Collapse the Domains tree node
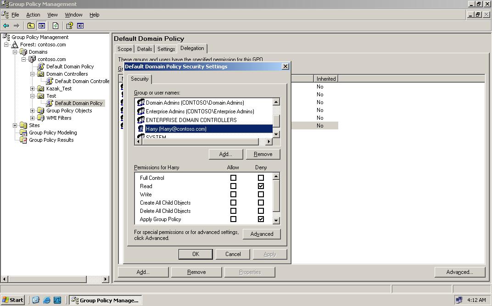This screenshot has width=492, height=306. coord(15,52)
